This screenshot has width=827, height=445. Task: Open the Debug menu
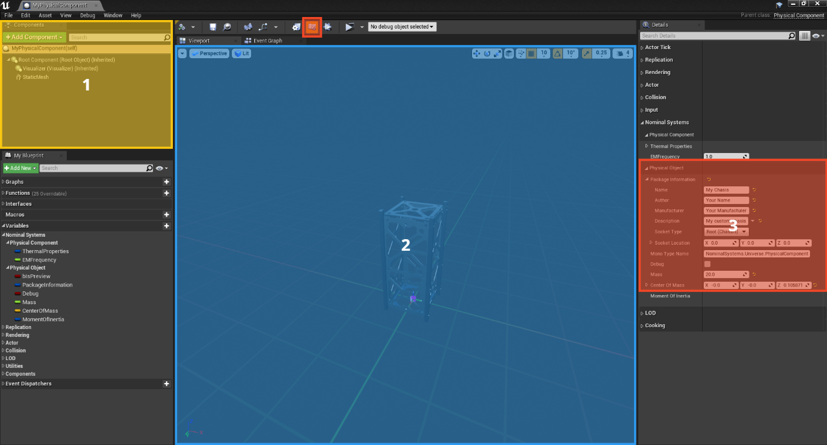pos(87,15)
